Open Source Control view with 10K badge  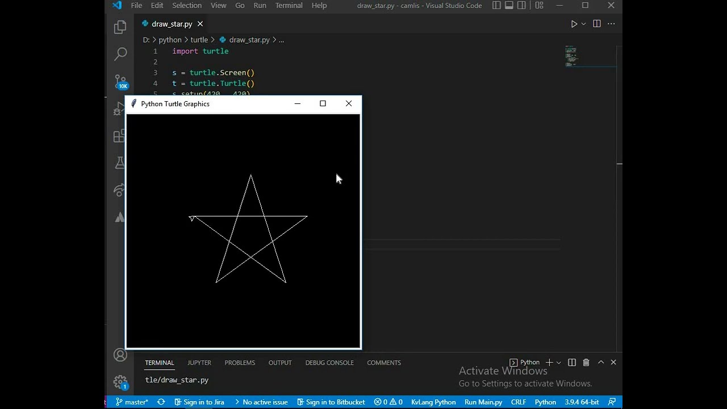click(120, 81)
